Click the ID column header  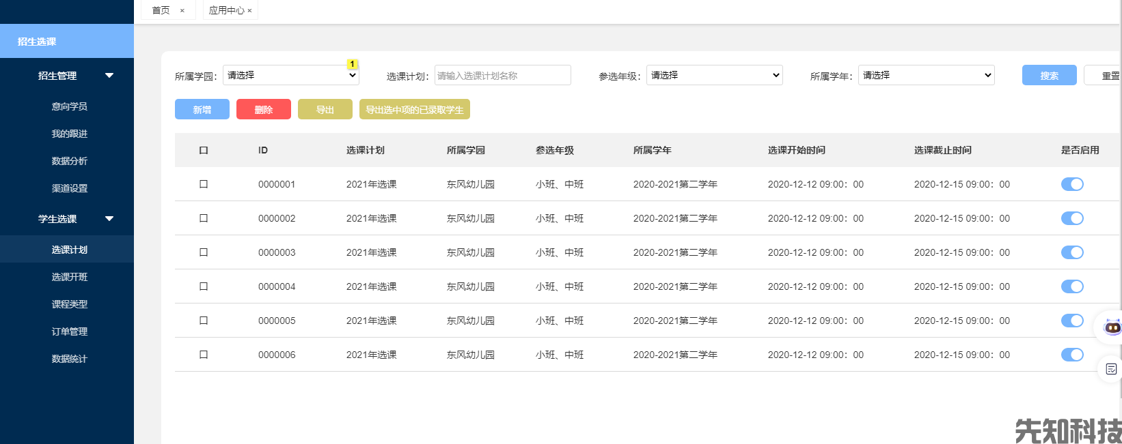[x=263, y=150]
